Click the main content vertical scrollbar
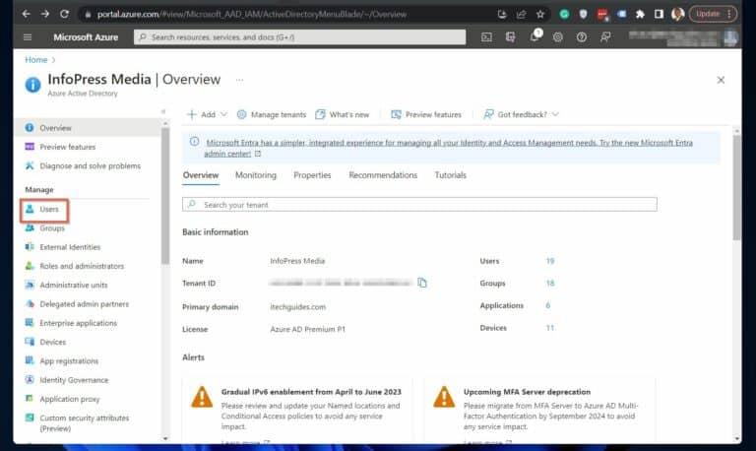This screenshot has height=451, width=756. tap(736, 188)
